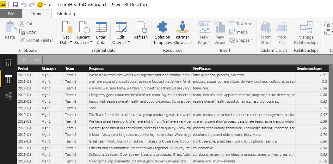Screen dimensions: 333x164
Task: Click the Save icon in title bar
Action: click(x=15, y=5)
